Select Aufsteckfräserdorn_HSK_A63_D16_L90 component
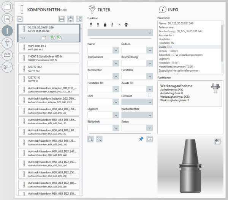Screen dimensions: 228x200 point(49,132)
